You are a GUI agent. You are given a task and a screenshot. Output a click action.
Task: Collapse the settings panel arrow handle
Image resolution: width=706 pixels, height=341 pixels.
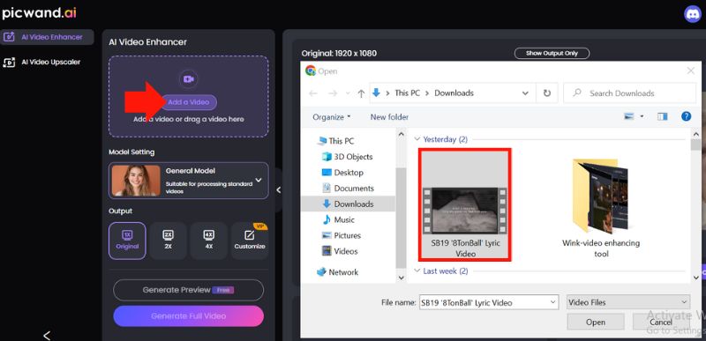(x=278, y=190)
